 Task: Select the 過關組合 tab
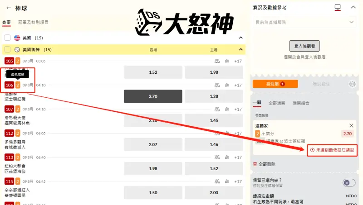pos(301,103)
